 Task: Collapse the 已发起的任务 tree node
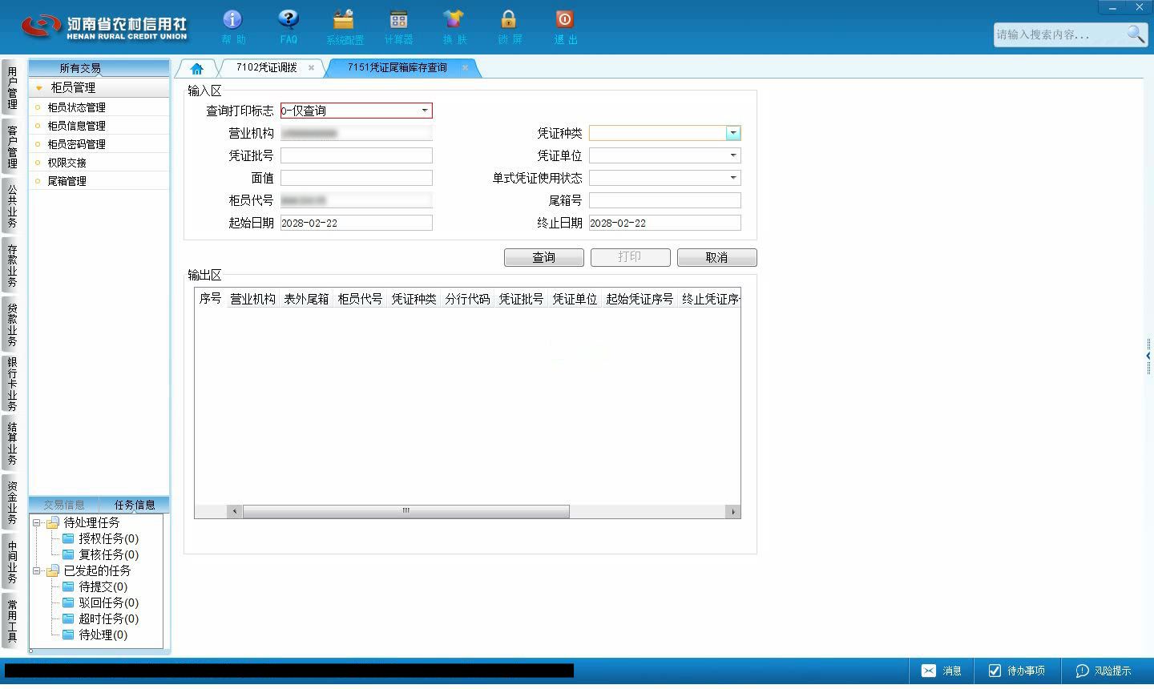(x=36, y=570)
